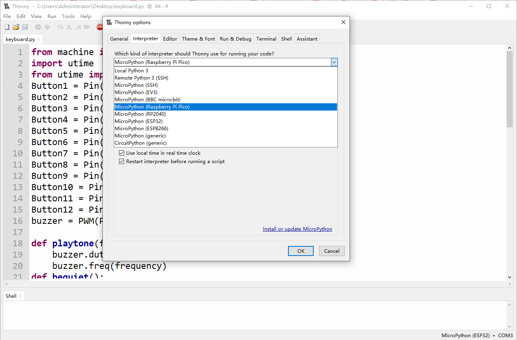Confirm options with the OK button
Viewport: 517px width, 340px height.
tap(301, 251)
